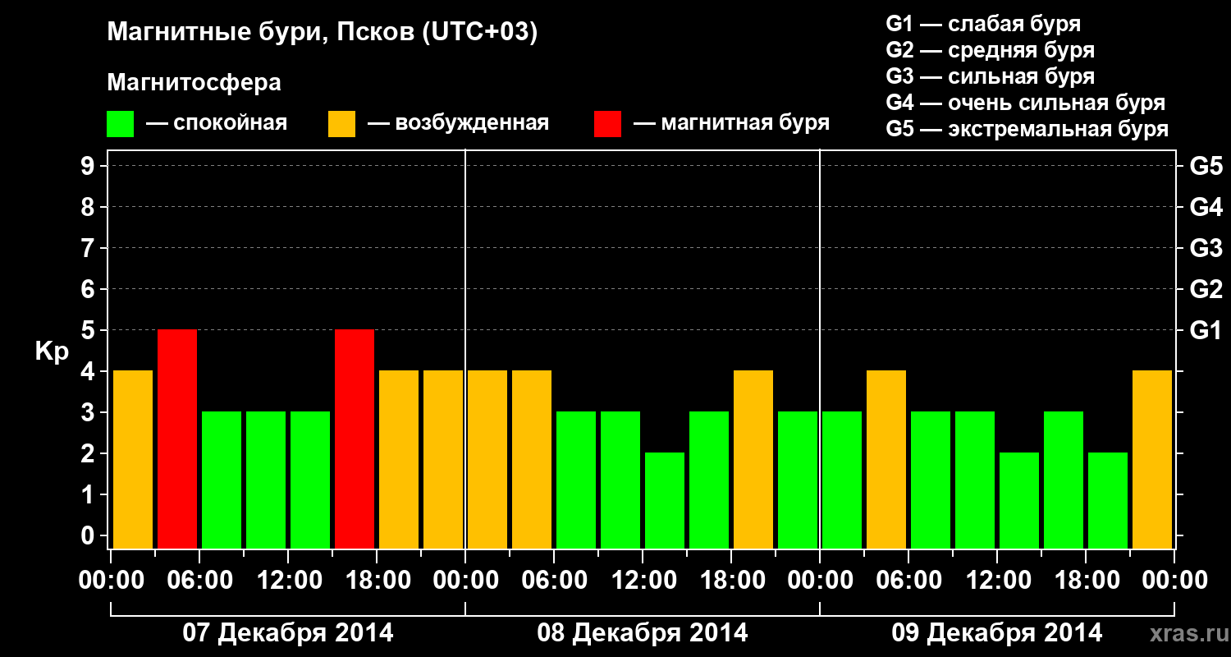The width and height of the screenshot is (1231, 657).
Task: Click the xras.ru watermark link
Action: [x=1186, y=634]
